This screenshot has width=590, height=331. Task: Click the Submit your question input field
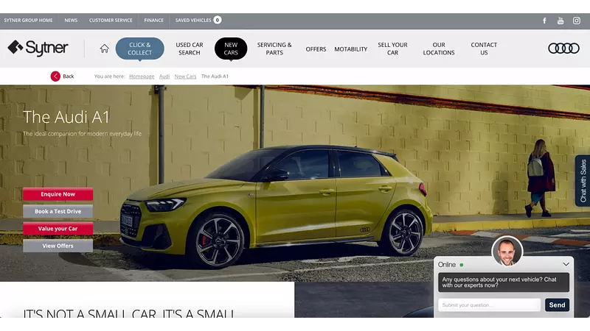coord(489,305)
